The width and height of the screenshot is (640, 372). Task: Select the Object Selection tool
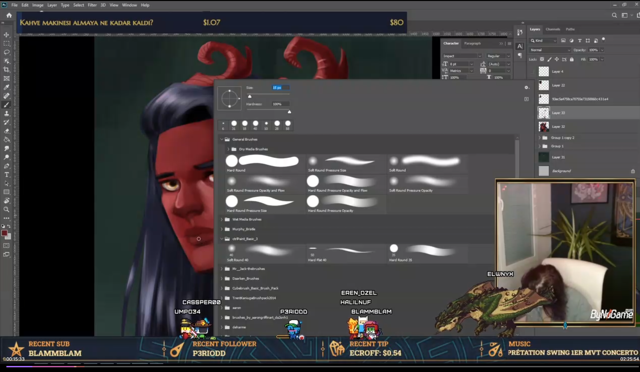(x=6, y=61)
